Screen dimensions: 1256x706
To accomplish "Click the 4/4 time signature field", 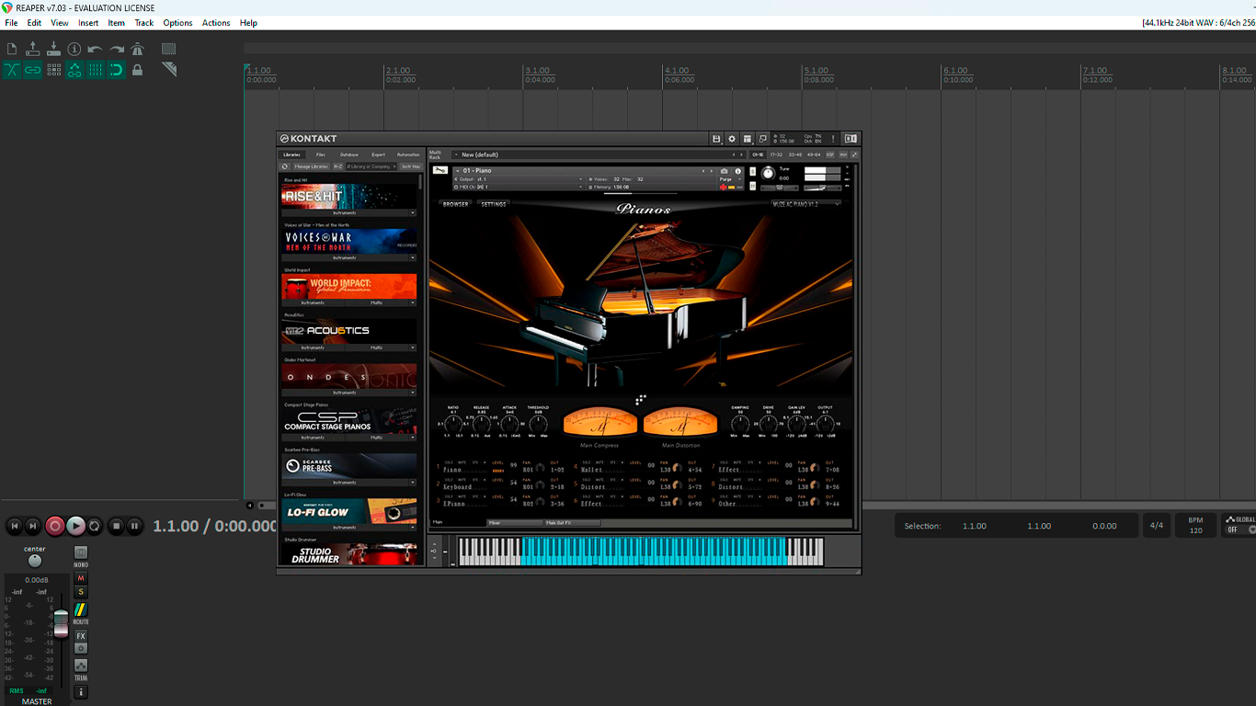I will tap(1157, 526).
